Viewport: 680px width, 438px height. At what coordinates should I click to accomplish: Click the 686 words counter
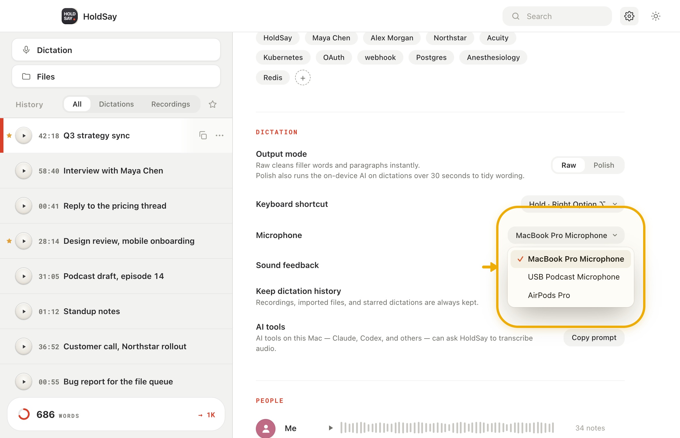pyautogui.click(x=58, y=414)
